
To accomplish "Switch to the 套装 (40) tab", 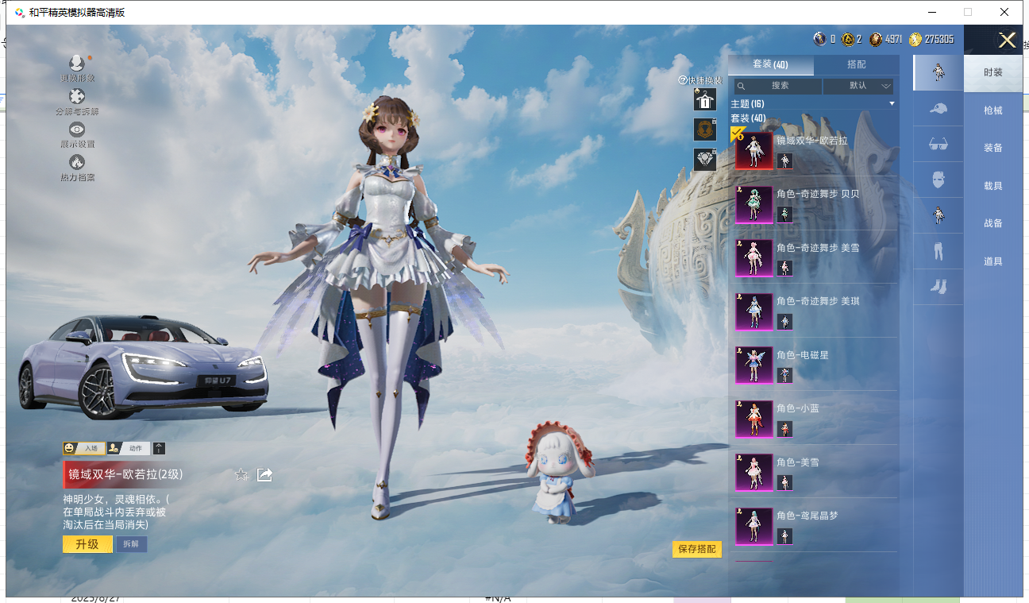I will 771,64.
